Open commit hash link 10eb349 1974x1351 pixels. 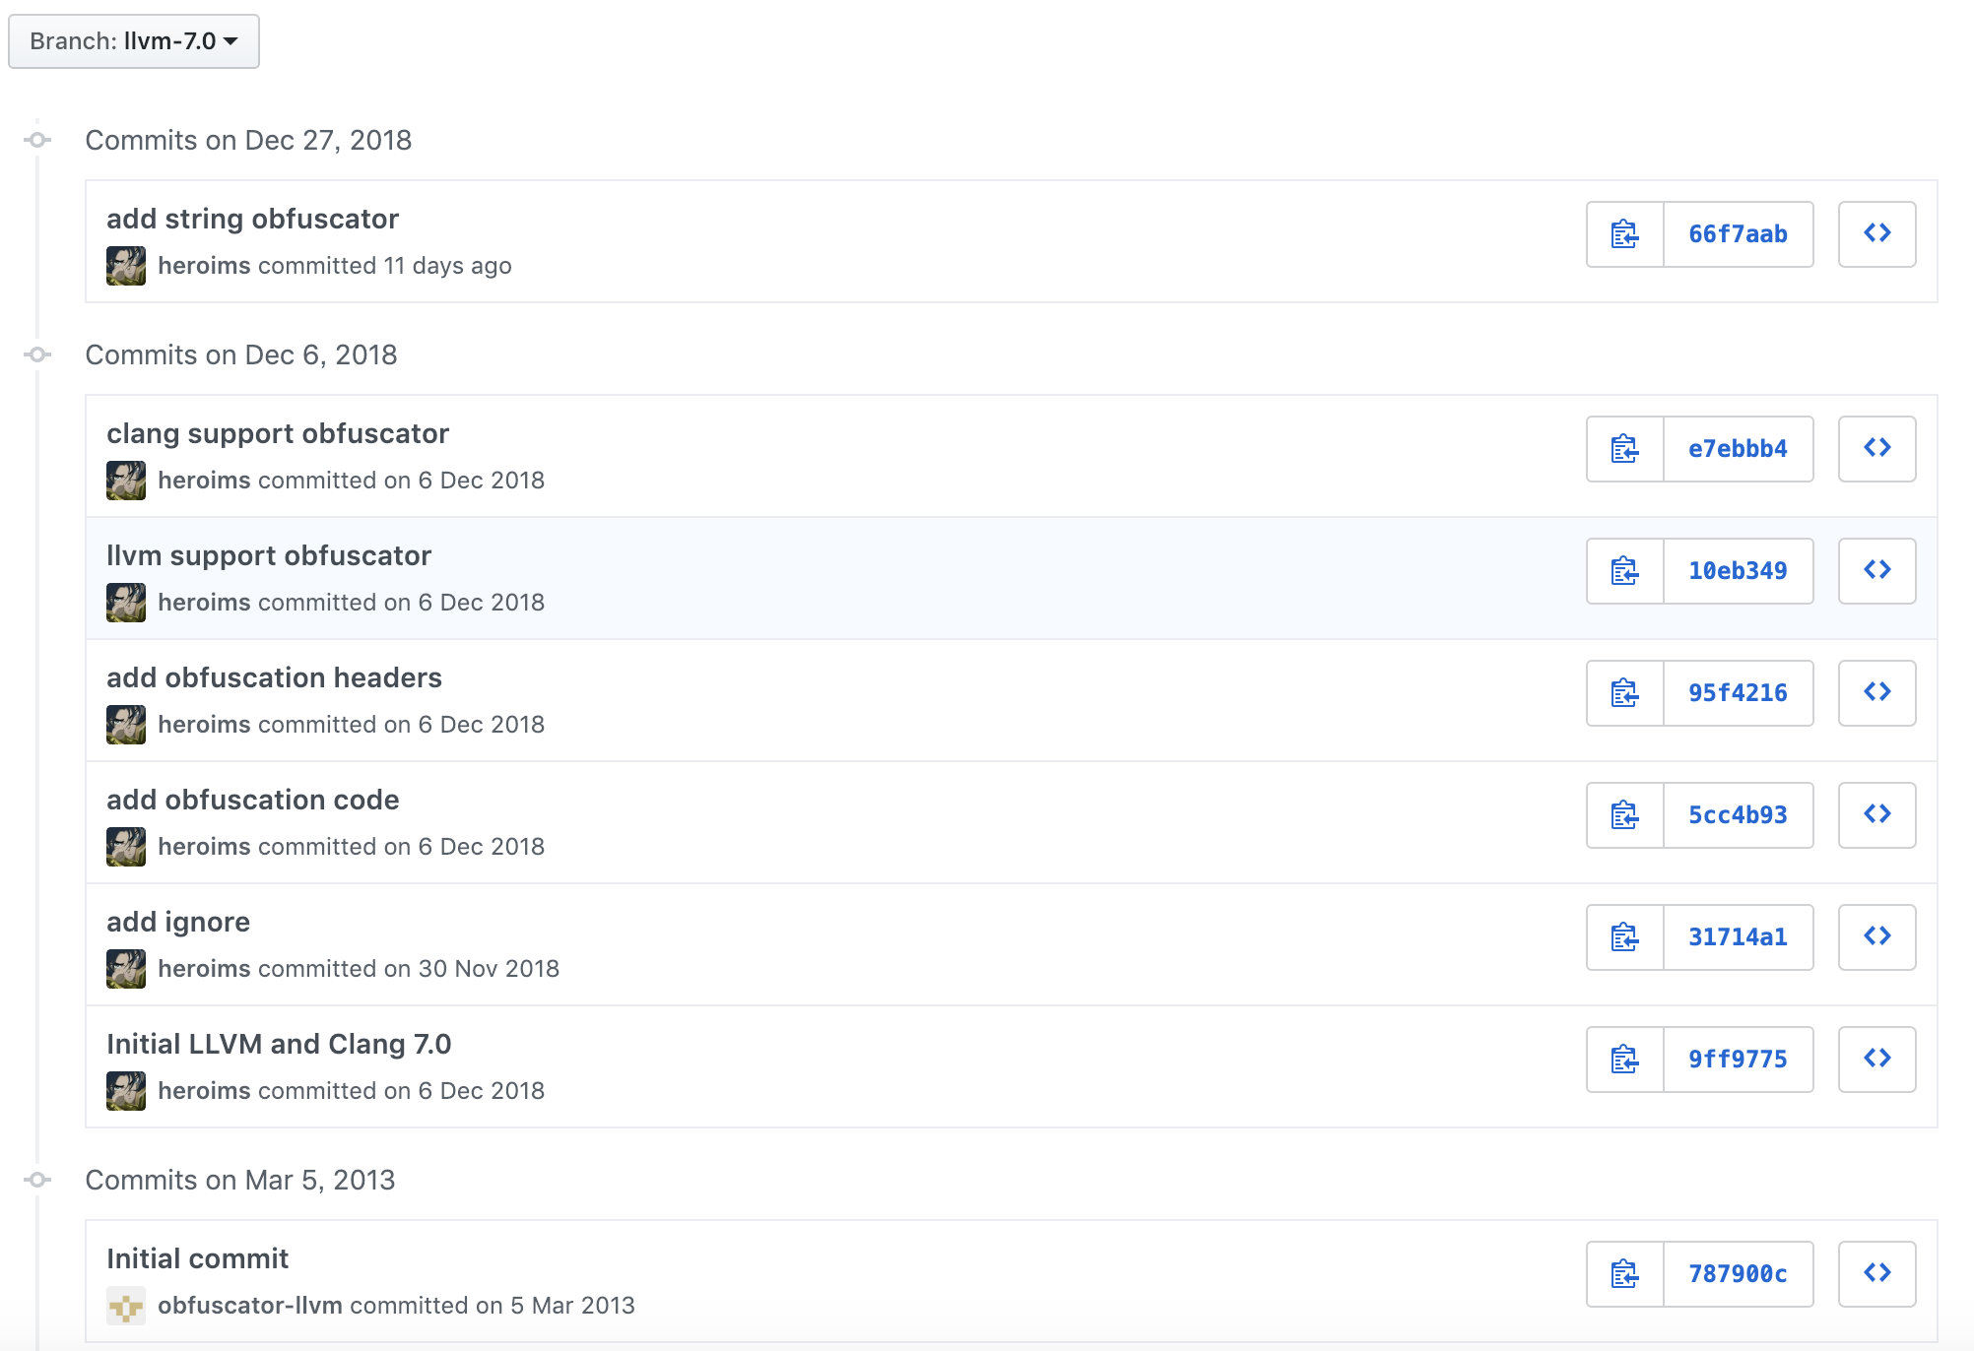coord(1738,571)
